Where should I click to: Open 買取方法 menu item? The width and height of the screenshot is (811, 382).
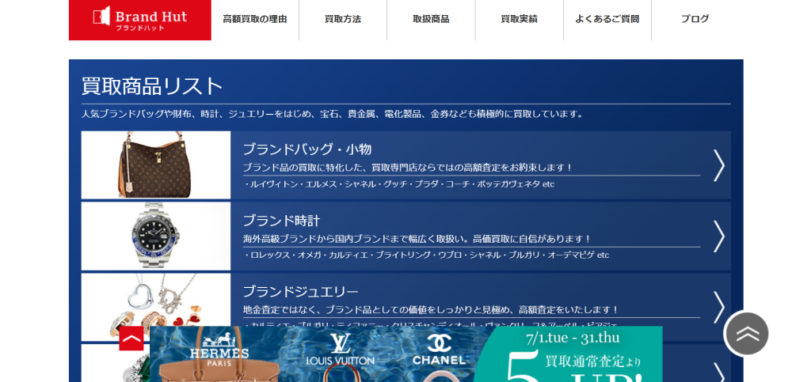point(343,19)
